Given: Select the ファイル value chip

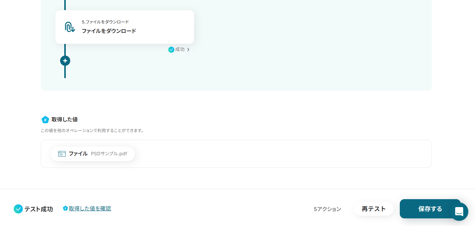Looking at the screenshot, I should pyautogui.click(x=93, y=154).
